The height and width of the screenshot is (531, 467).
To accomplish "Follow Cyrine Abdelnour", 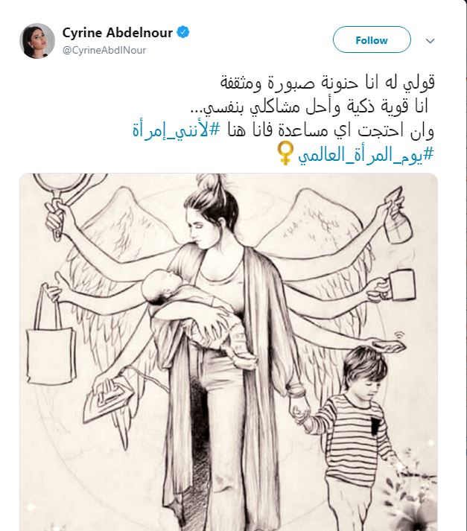I will 372,39.
